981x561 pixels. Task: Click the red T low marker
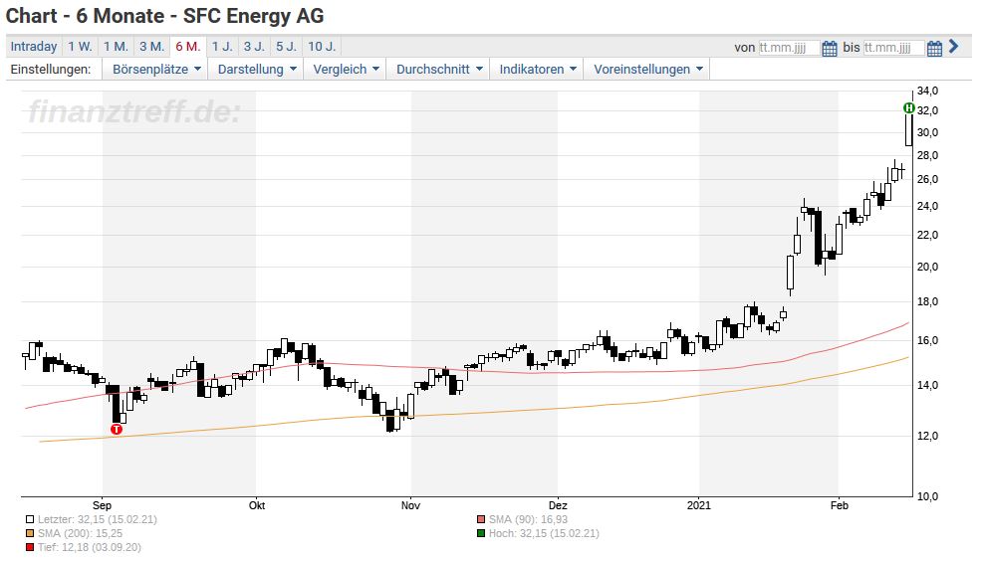[117, 429]
